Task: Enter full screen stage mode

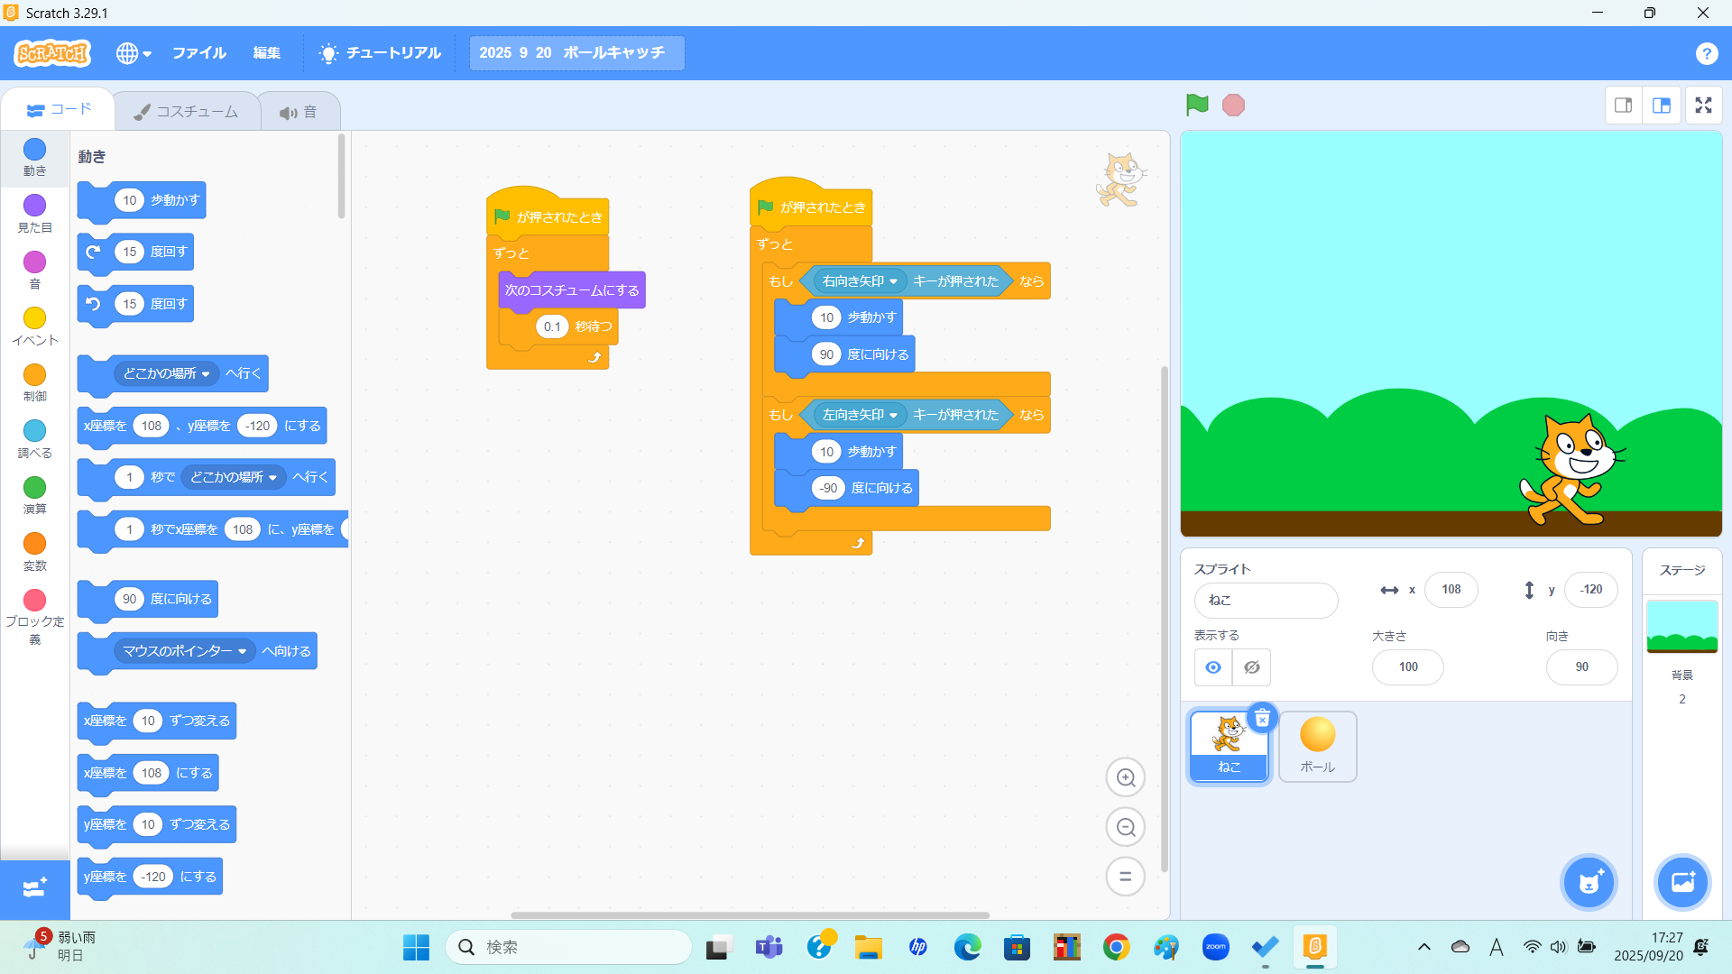Action: point(1703,106)
